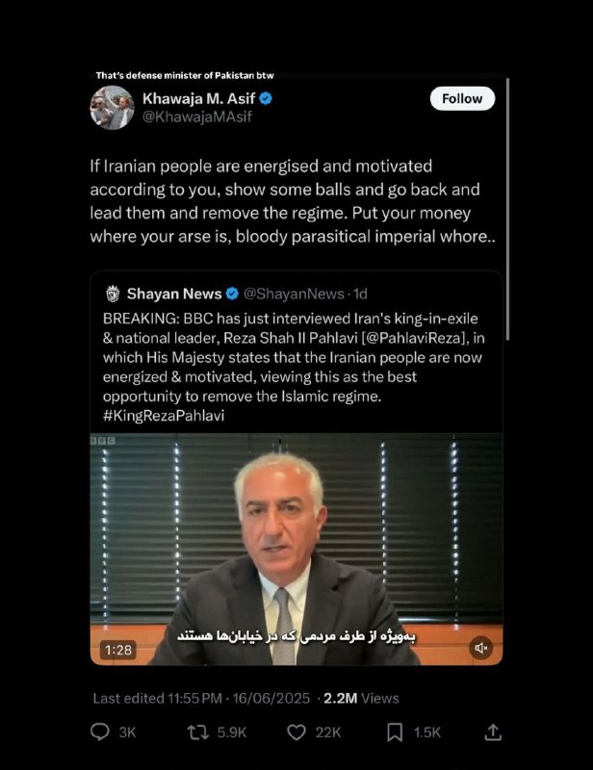
Task: Click the 2.2M Views count
Action: tap(361, 699)
